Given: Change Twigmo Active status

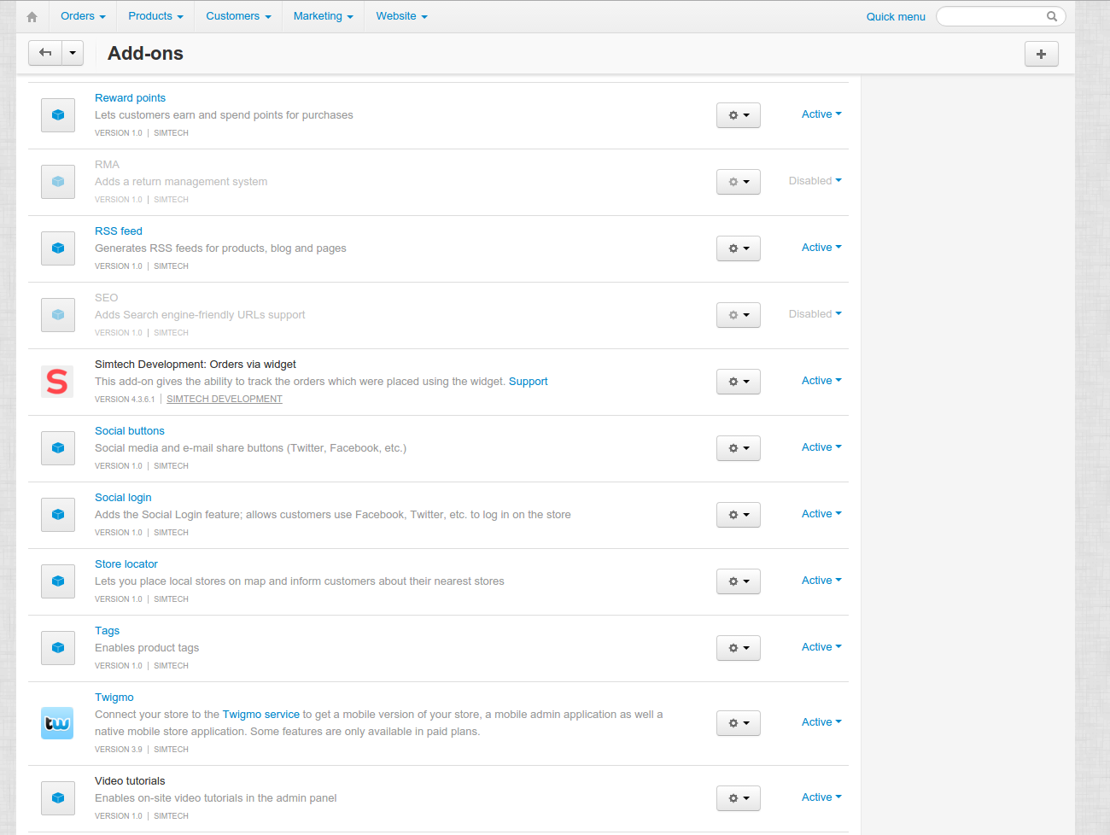Looking at the screenshot, I should [x=821, y=722].
